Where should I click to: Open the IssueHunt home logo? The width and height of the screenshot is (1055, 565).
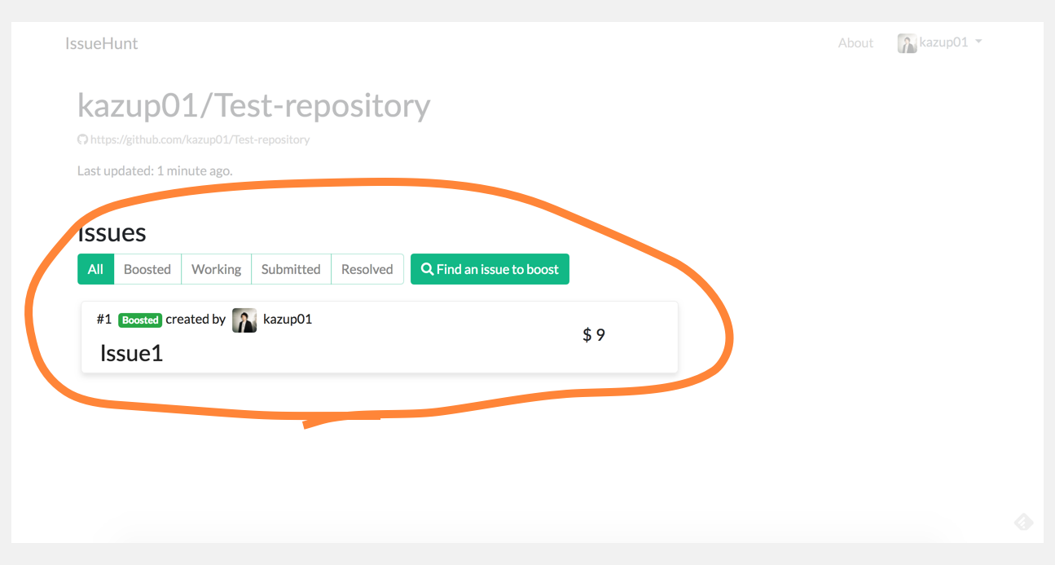click(102, 43)
